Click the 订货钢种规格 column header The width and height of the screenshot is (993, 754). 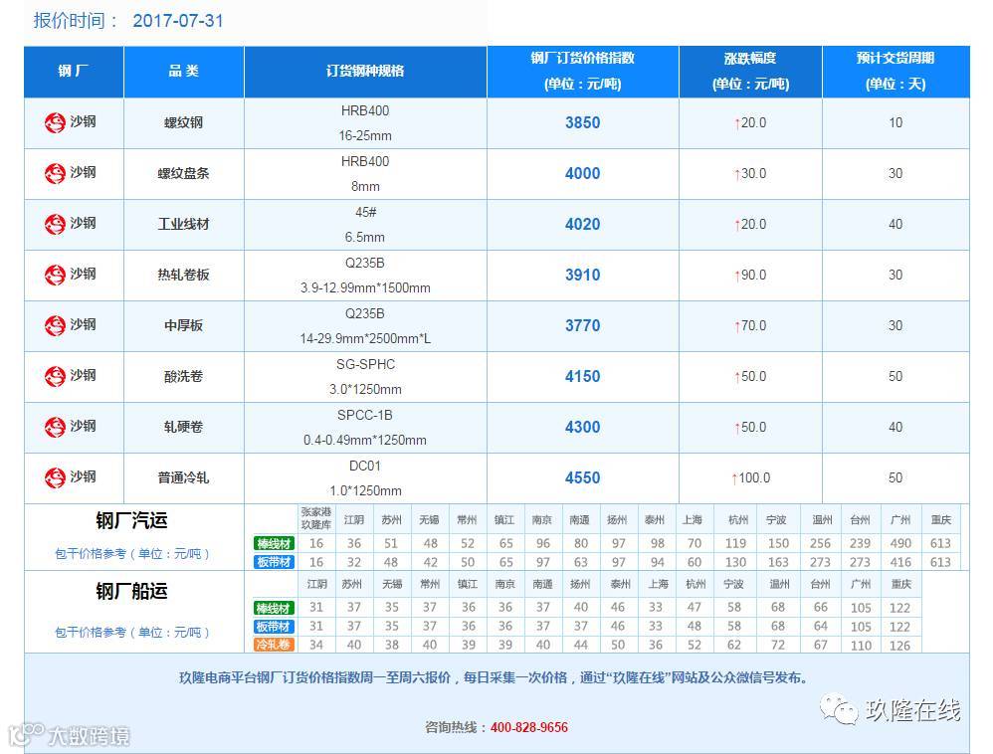[365, 71]
